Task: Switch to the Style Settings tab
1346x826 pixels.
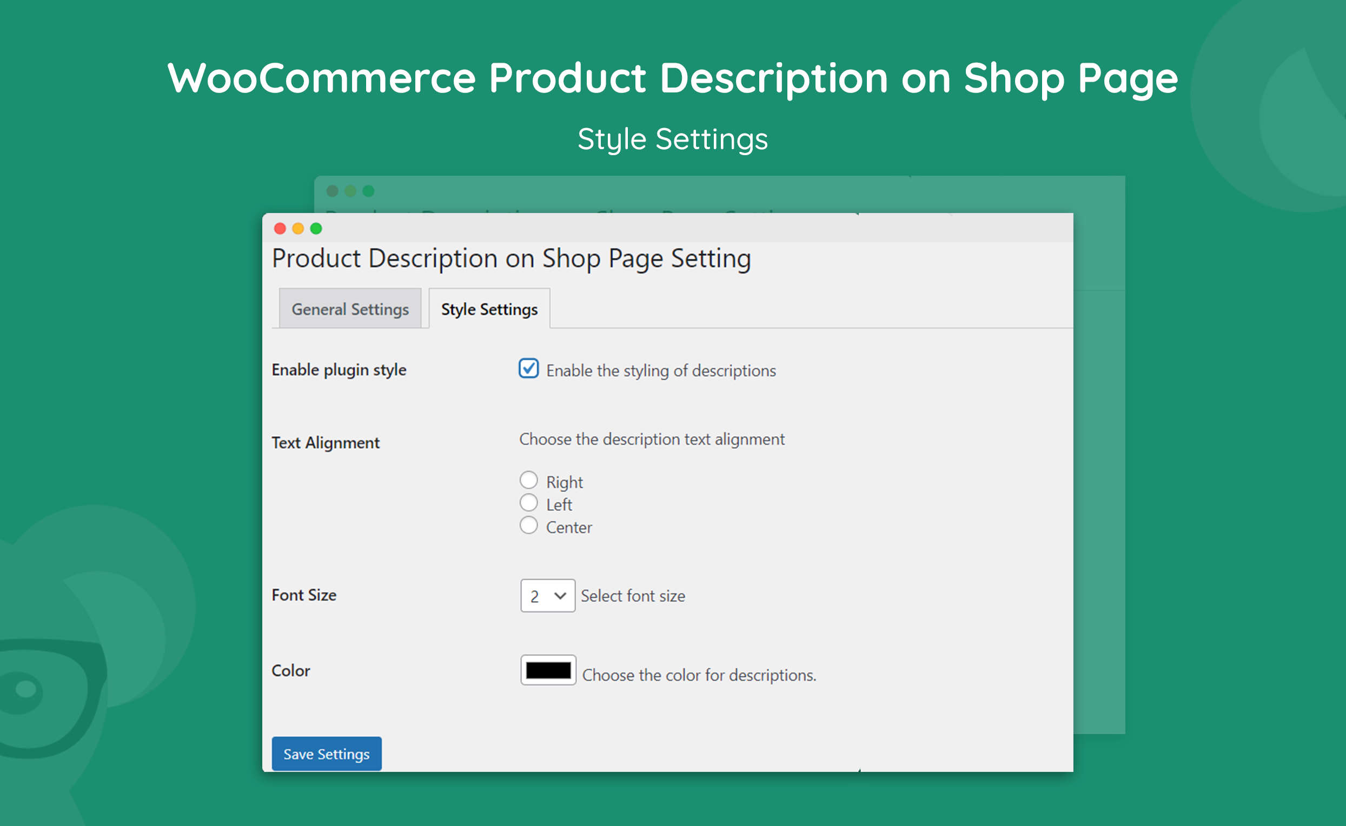Action: coord(489,309)
